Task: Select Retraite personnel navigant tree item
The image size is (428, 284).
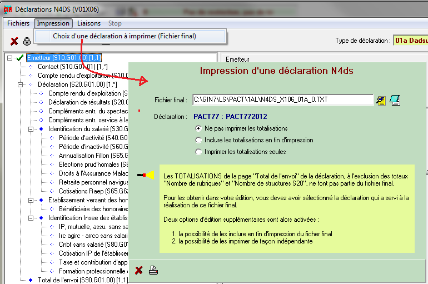Action: [93, 182]
